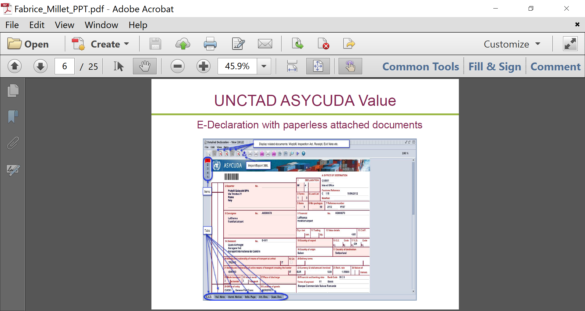Click the fit width scrolling icon

[x=292, y=66]
